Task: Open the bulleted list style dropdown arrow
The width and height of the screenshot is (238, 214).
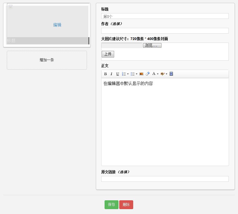Action: pyautogui.click(x=137, y=74)
